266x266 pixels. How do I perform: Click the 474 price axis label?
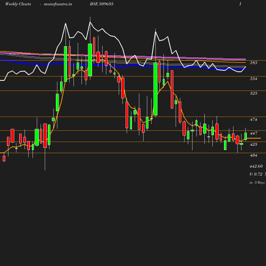coord(253,120)
